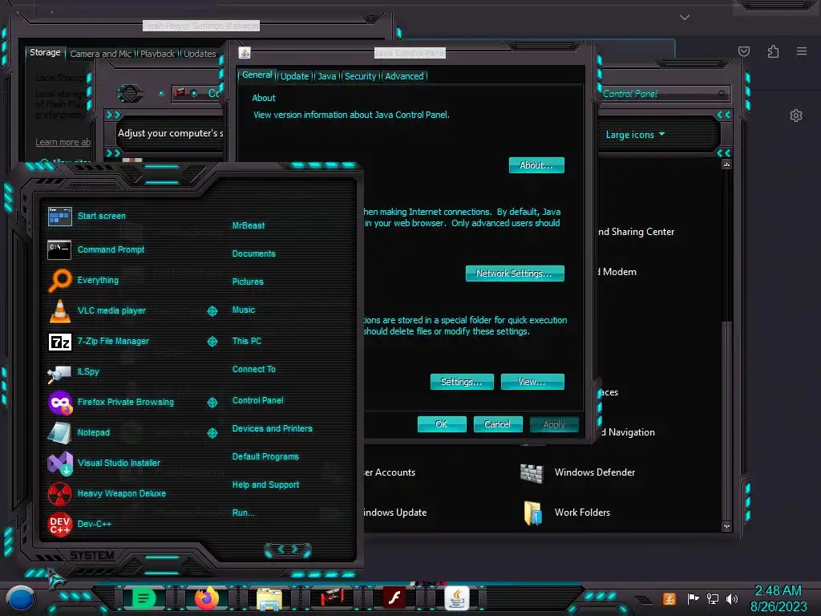Image resolution: width=821 pixels, height=616 pixels.
Task: Click Control Panel search field
Action: [664, 94]
